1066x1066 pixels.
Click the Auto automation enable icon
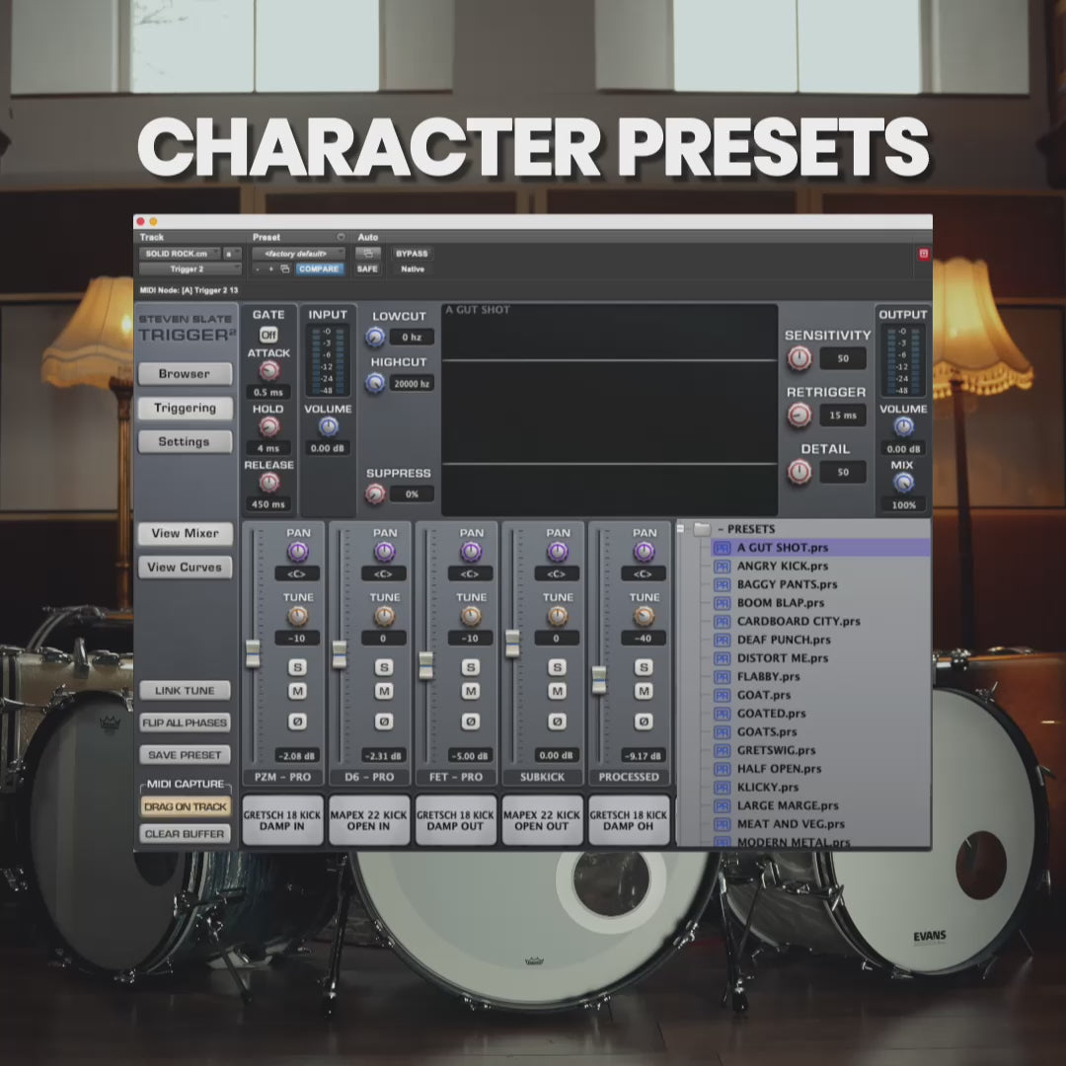[368, 254]
